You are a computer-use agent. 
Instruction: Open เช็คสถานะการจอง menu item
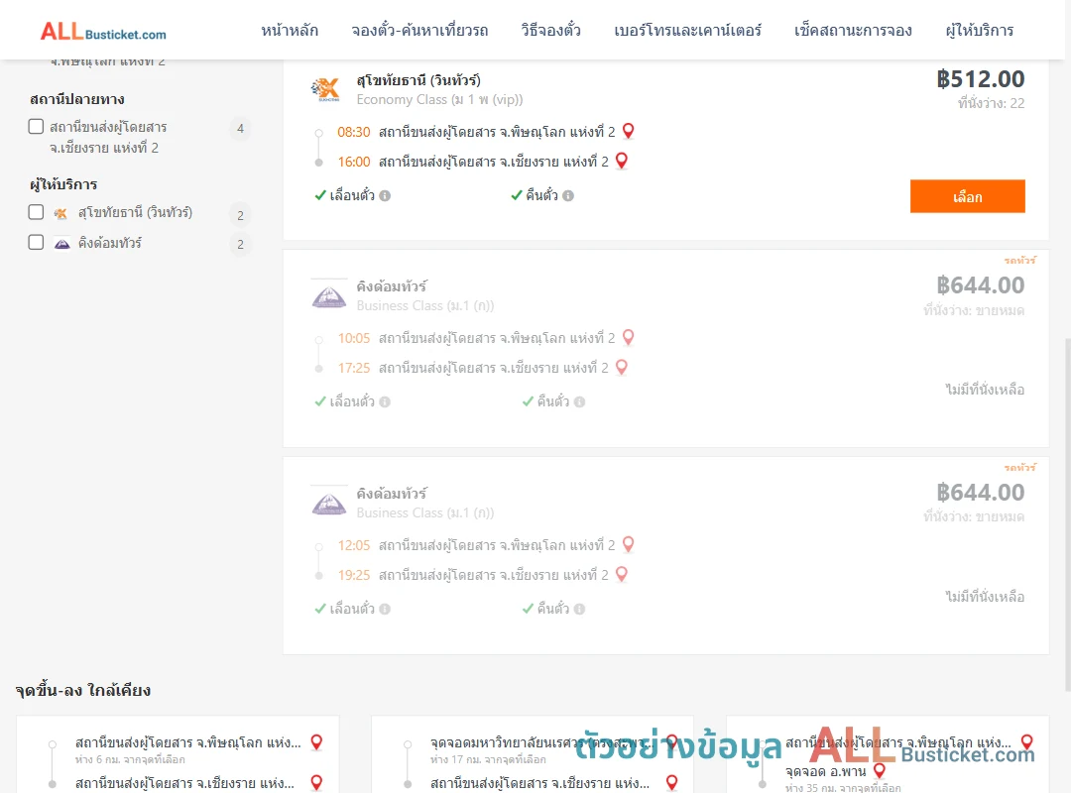click(853, 30)
